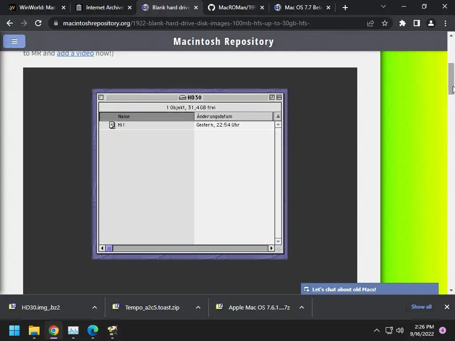This screenshot has width=455, height=341.
Task: Open network status tray icon
Action: click(389, 330)
